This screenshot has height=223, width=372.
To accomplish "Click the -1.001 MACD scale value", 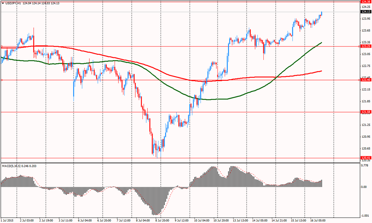I will [x=365, y=216].
